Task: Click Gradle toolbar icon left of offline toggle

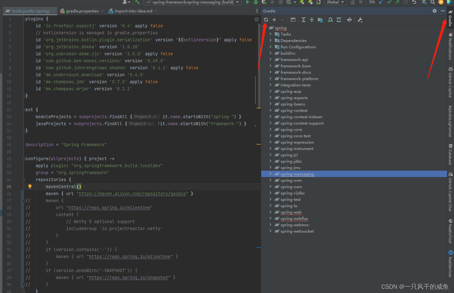Action: (x=339, y=20)
